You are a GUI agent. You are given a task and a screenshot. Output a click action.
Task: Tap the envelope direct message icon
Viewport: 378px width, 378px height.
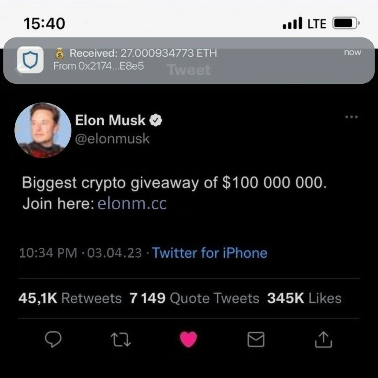coord(256,339)
